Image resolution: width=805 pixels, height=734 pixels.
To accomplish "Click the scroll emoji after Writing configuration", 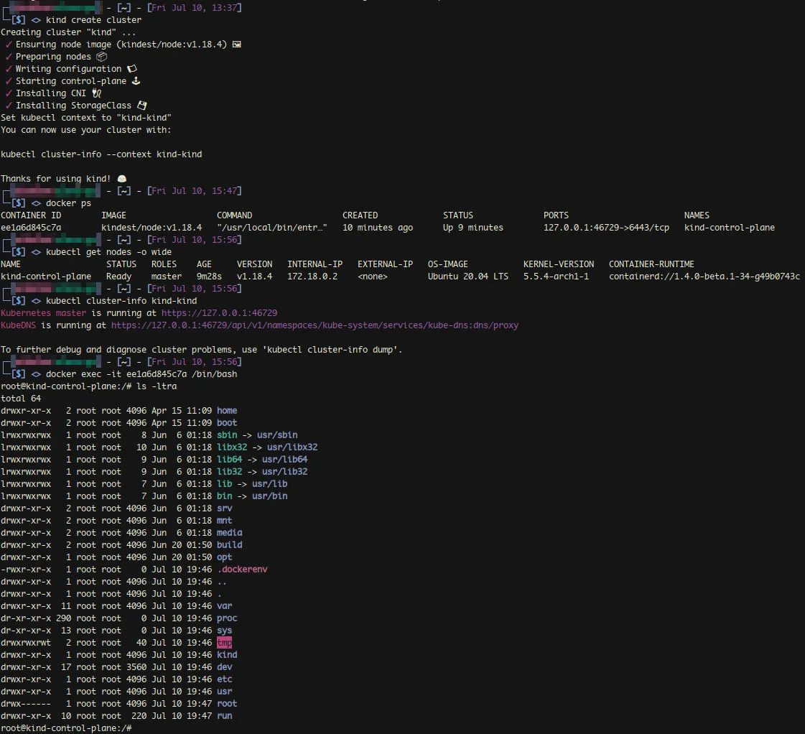I will click(x=132, y=69).
